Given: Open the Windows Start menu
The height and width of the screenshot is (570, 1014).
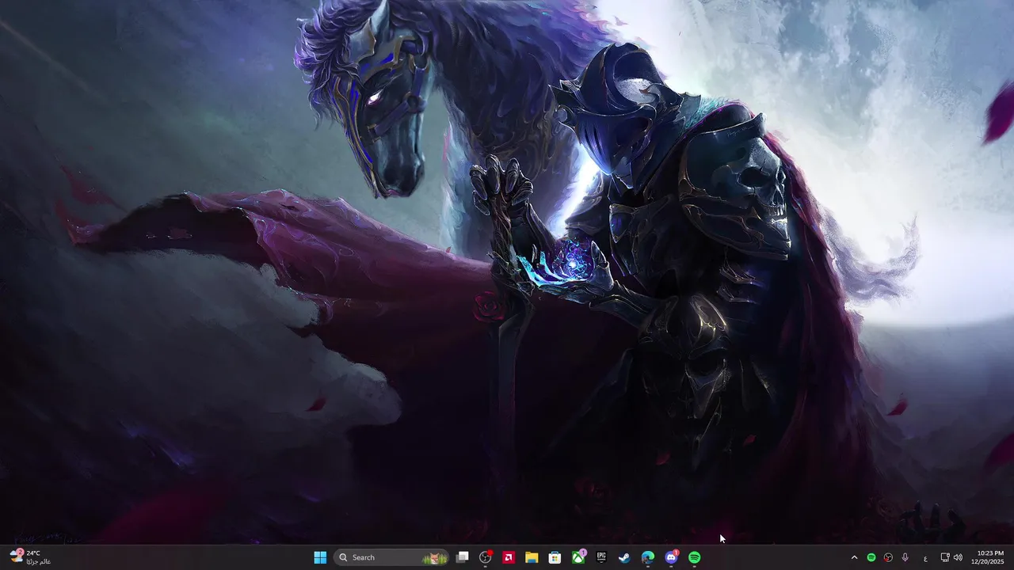Looking at the screenshot, I should point(320,557).
